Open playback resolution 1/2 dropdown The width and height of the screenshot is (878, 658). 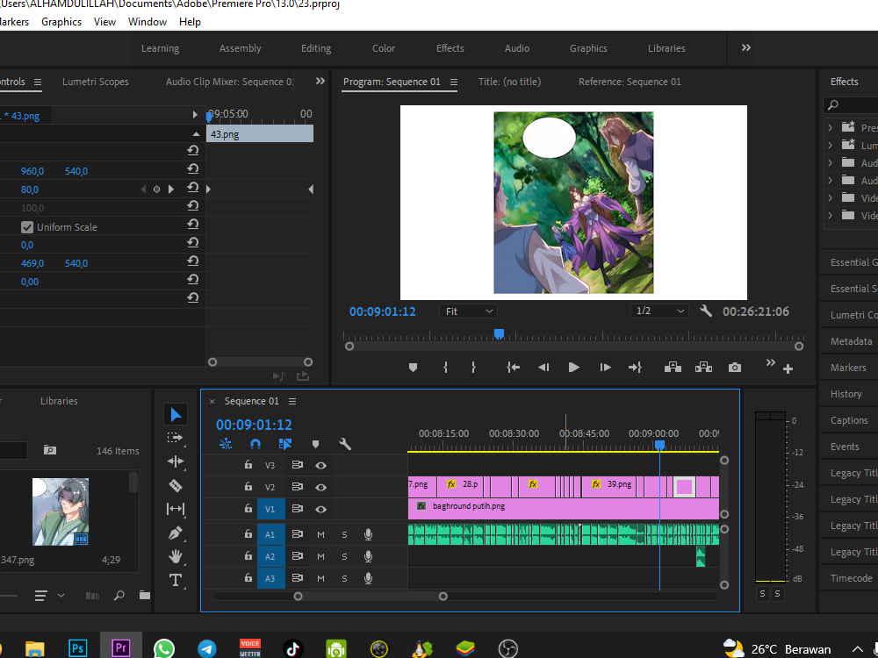click(x=660, y=311)
